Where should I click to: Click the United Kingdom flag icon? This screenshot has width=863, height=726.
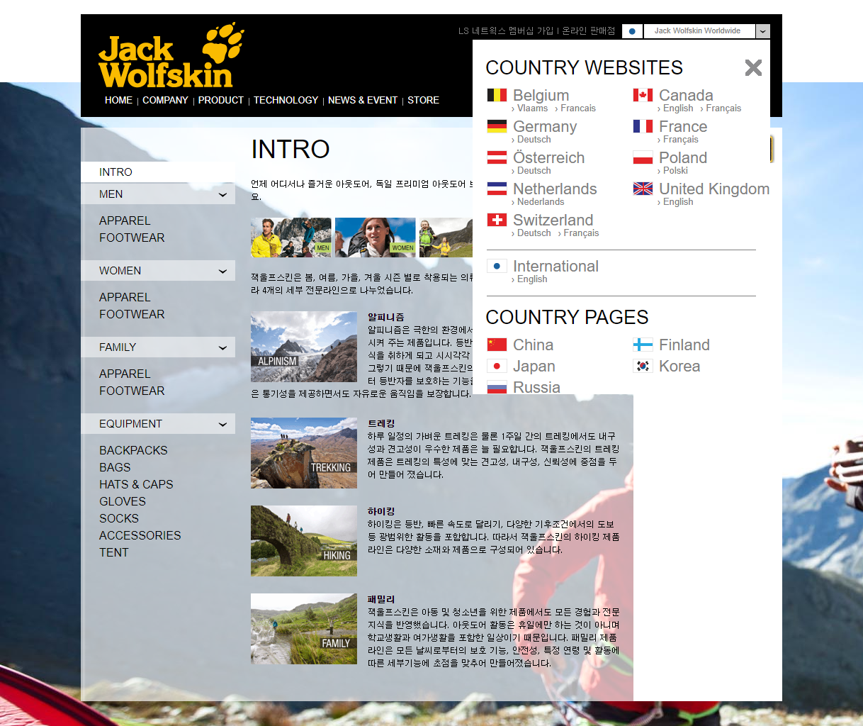click(x=643, y=189)
